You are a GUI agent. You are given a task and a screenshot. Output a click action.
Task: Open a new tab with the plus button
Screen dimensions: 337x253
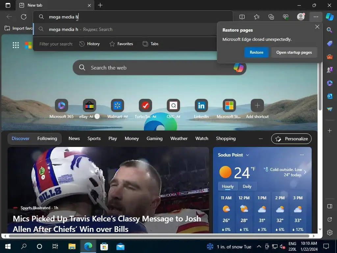[x=100, y=5]
